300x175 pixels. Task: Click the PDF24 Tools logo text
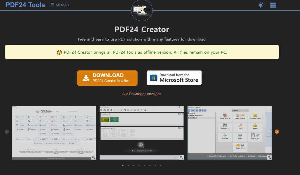point(25,5)
